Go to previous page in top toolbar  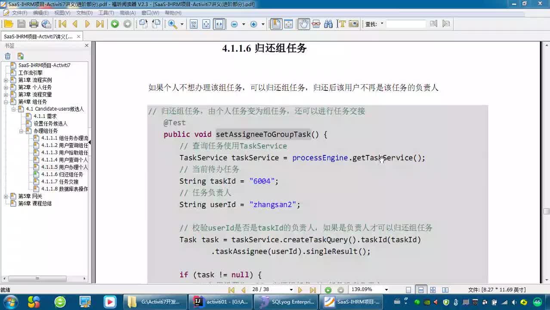[x=75, y=24]
